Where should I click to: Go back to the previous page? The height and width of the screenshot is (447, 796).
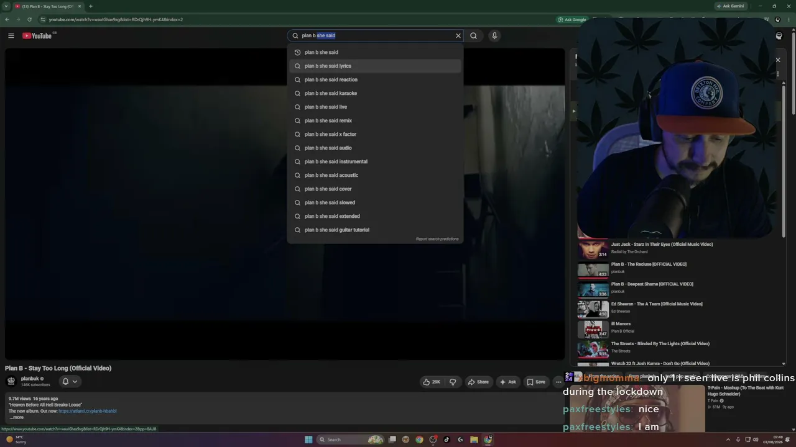coord(7,19)
